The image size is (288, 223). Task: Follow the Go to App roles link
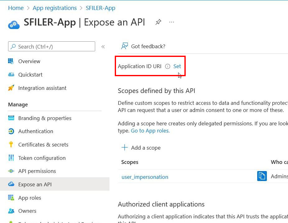150,131
